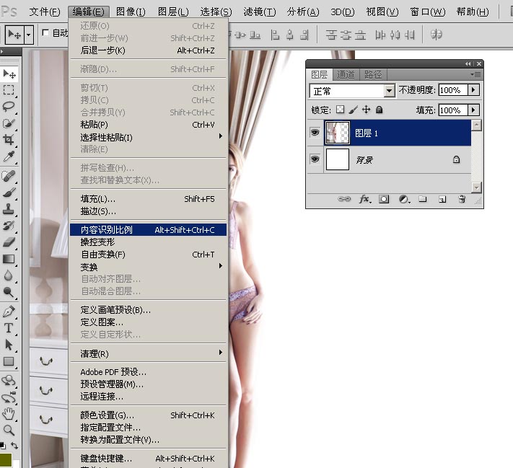Screen dimensions: 513x468
Task: Choose 后退一步 menu entry
Action: tap(148, 50)
